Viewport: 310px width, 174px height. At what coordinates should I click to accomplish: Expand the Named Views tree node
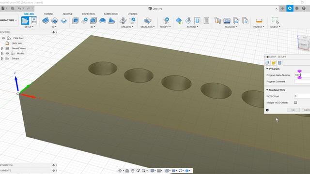2,48
